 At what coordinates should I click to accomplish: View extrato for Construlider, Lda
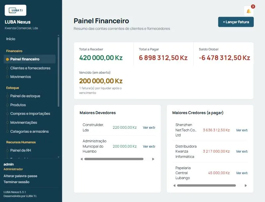click(149, 127)
